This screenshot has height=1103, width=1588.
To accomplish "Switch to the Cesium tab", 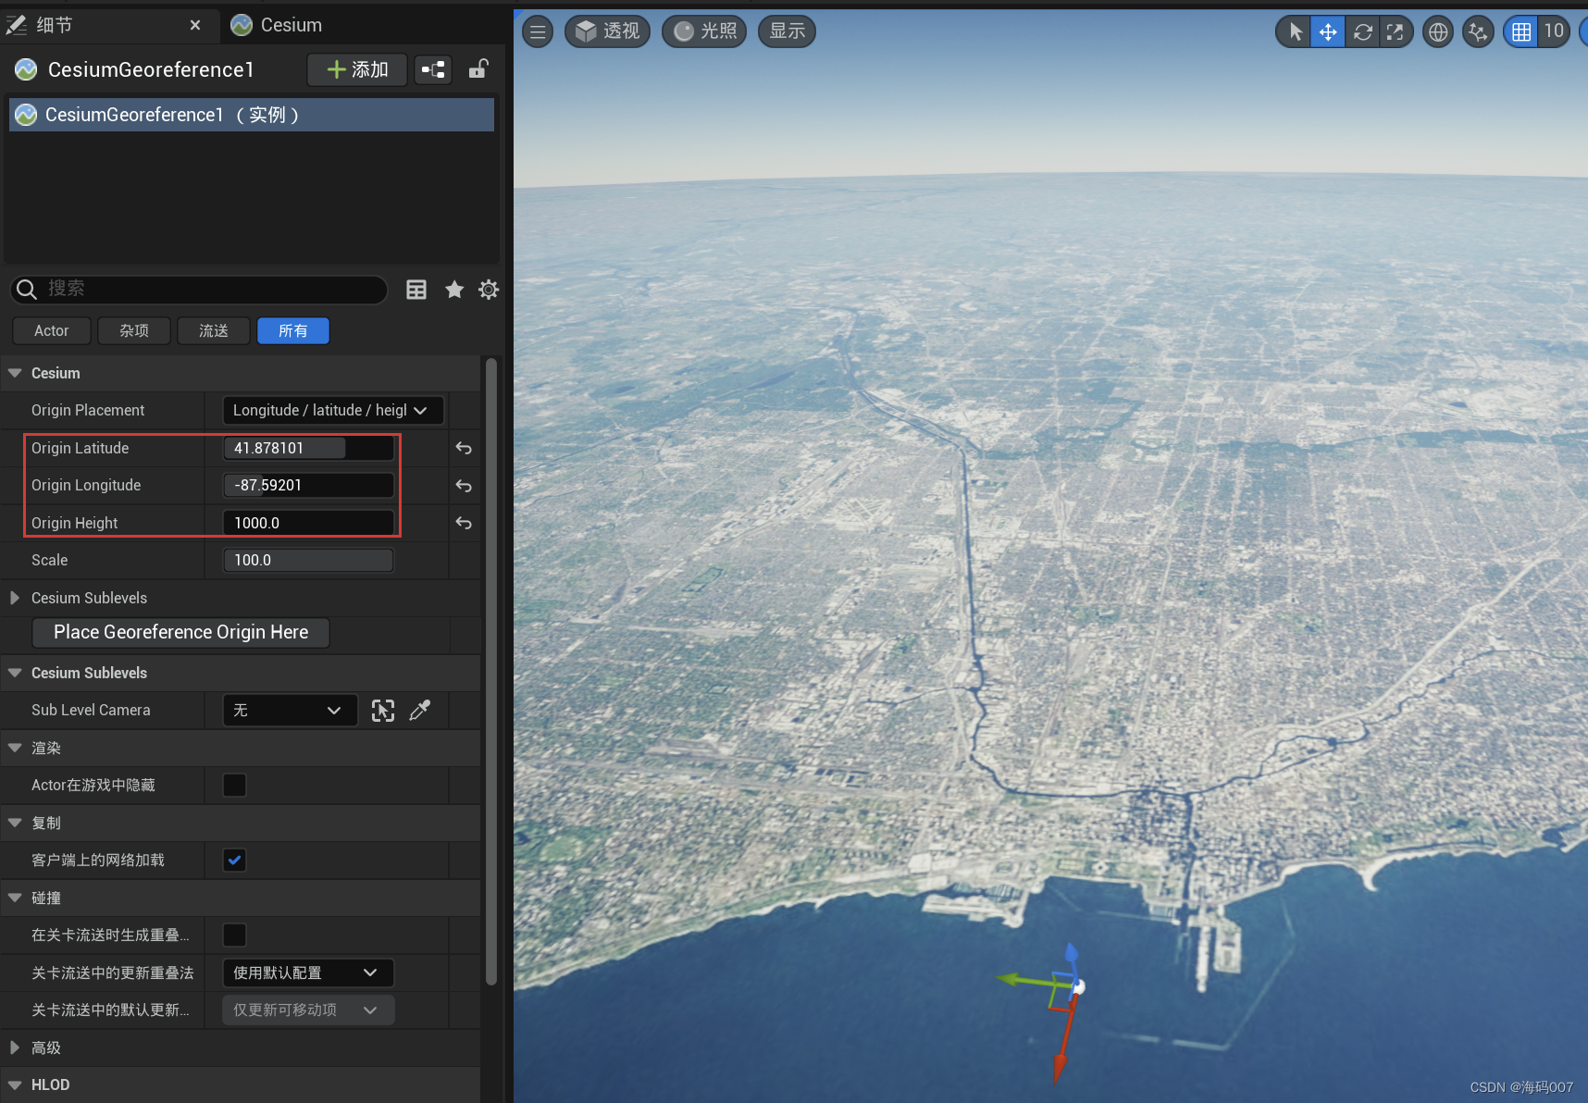I will tap(277, 25).
